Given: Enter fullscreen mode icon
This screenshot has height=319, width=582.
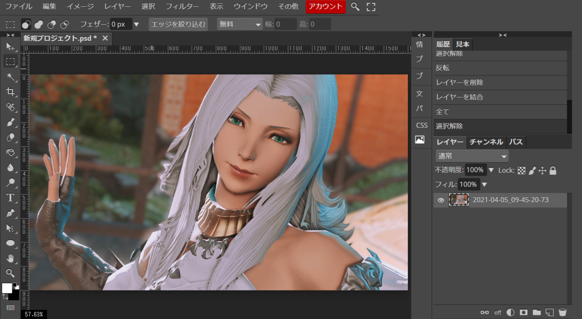Looking at the screenshot, I should click(371, 7).
